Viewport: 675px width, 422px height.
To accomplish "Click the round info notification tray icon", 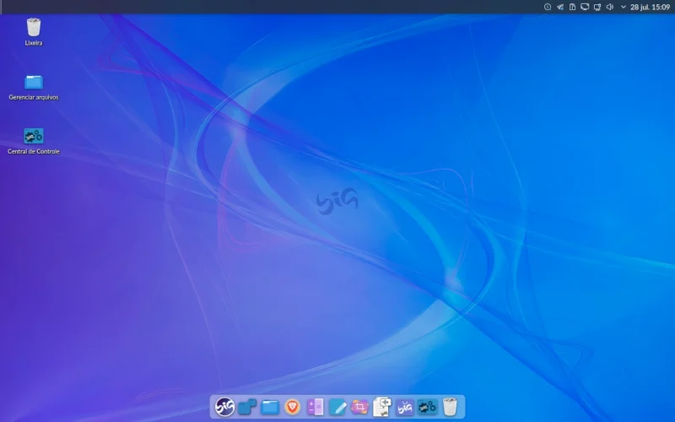I will pos(548,7).
